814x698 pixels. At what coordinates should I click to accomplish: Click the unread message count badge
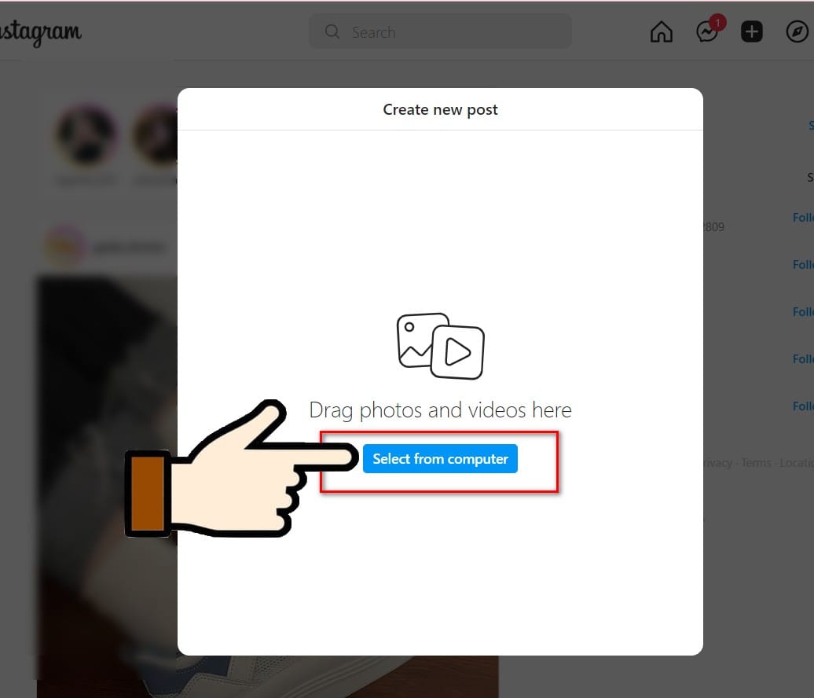[x=717, y=23]
